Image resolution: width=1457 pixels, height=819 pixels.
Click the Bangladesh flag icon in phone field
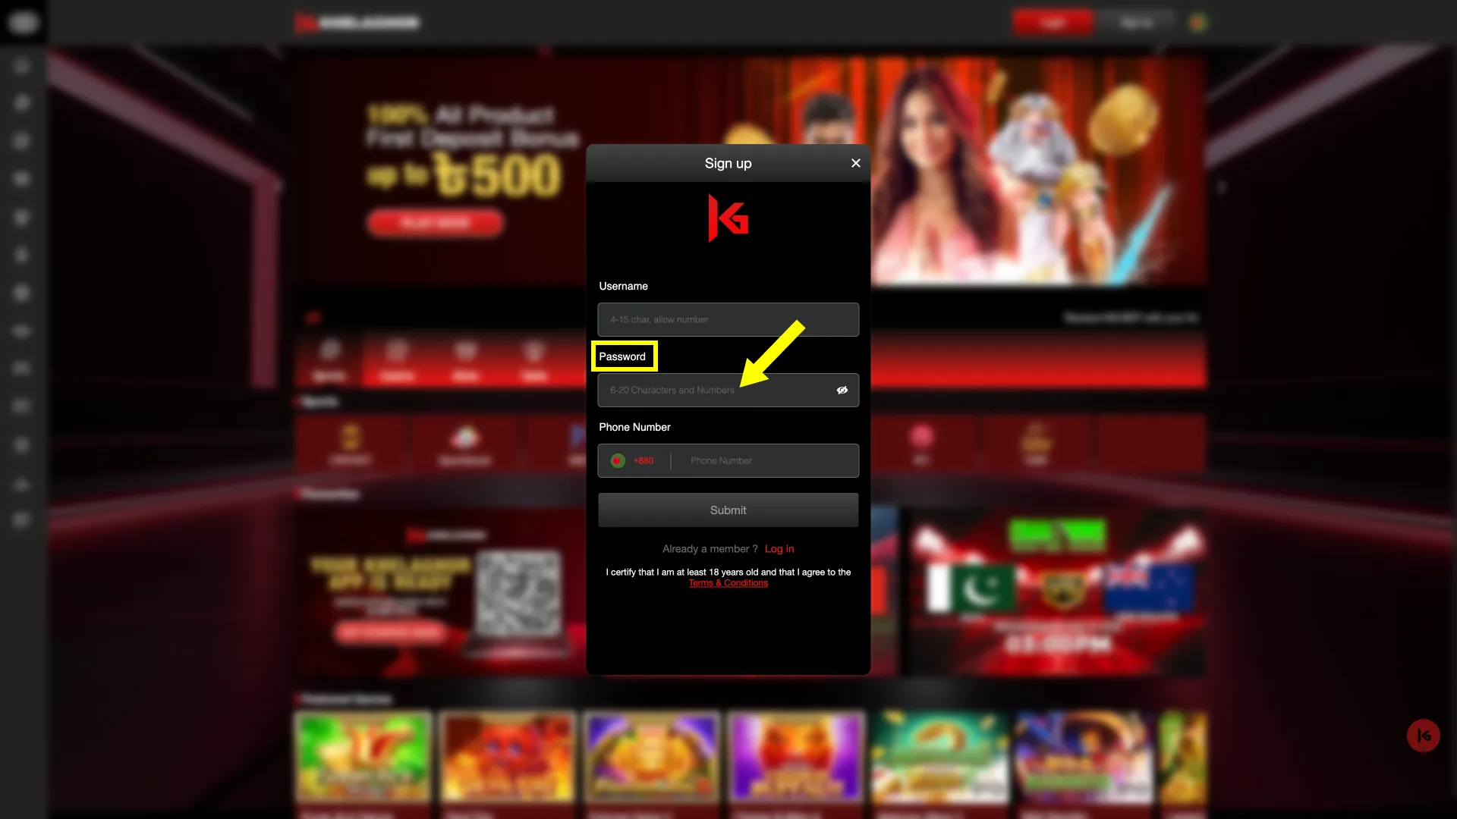click(618, 460)
